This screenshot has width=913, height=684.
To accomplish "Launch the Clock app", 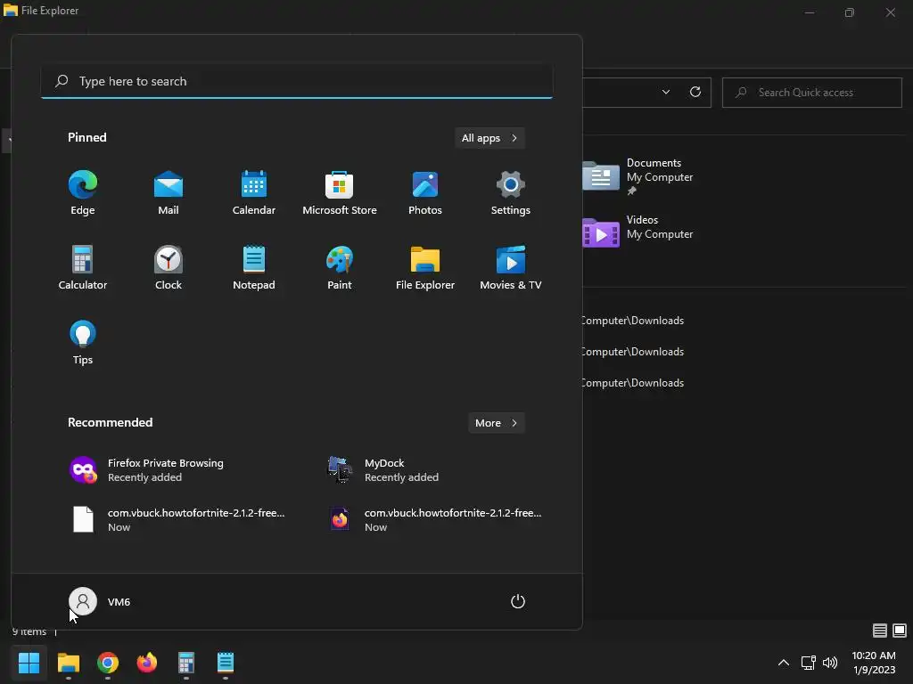I will (169, 268).
